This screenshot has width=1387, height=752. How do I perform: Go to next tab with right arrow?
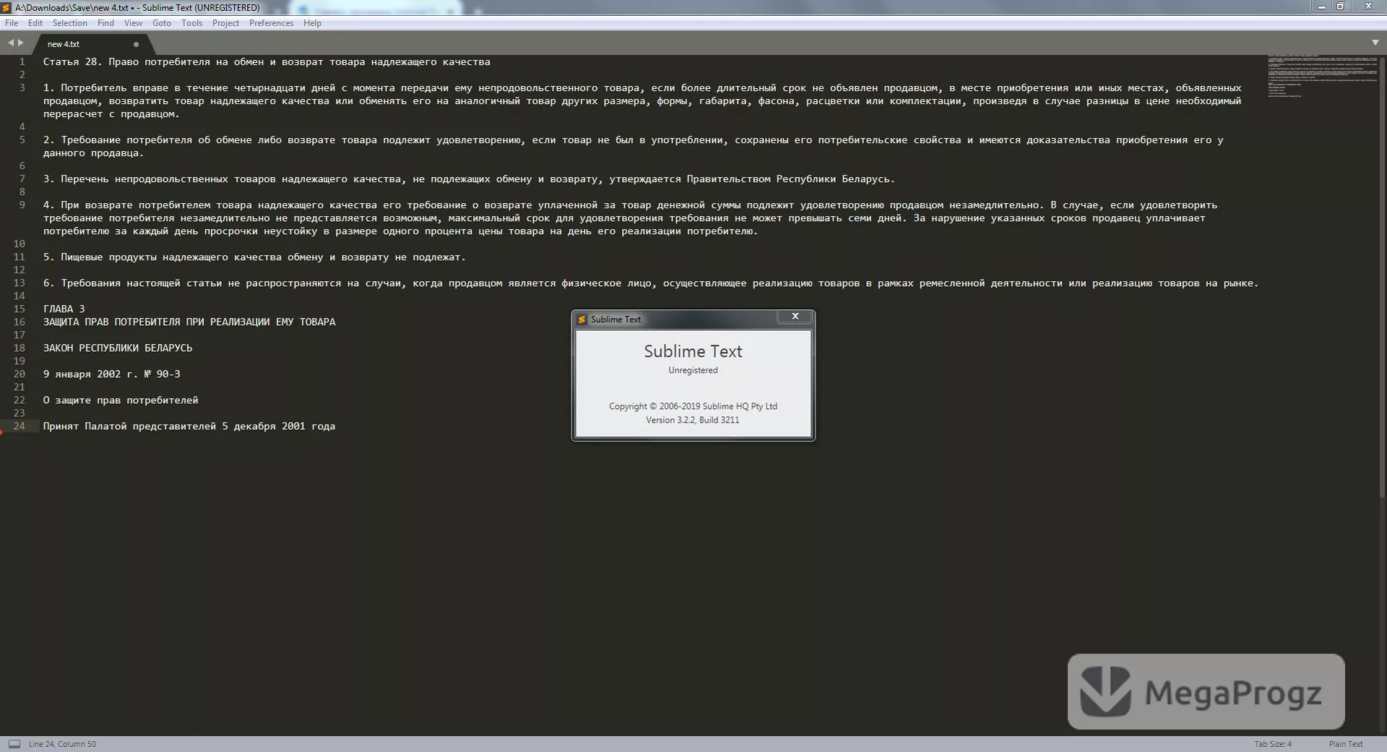pos(21,43)
